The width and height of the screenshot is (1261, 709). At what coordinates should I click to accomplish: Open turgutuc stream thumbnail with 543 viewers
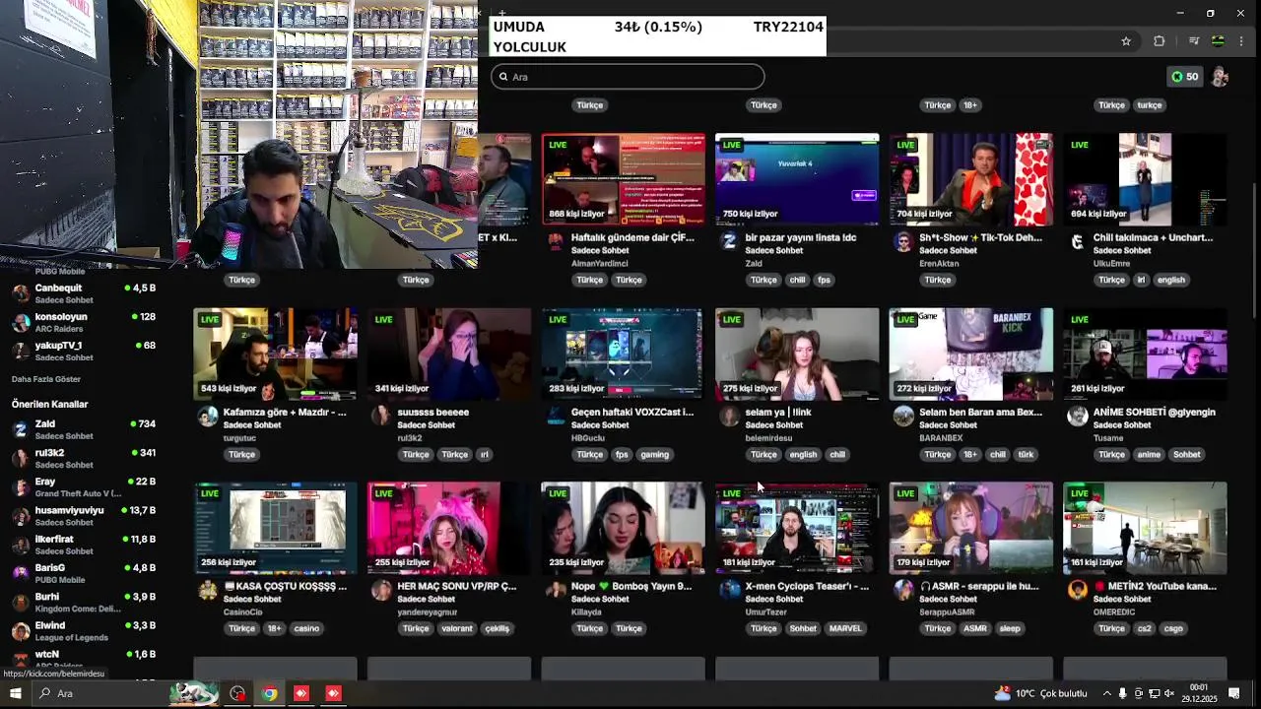click(x=275, y=354)
